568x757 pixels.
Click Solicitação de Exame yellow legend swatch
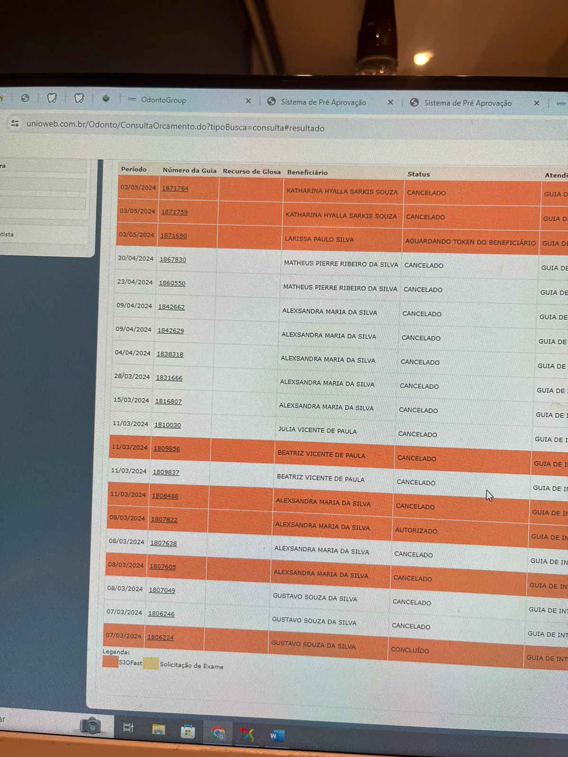coord(151,664)
